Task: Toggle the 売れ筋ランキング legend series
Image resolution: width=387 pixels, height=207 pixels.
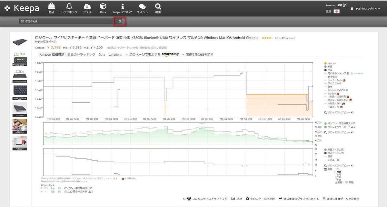Action: click(335, 73)
